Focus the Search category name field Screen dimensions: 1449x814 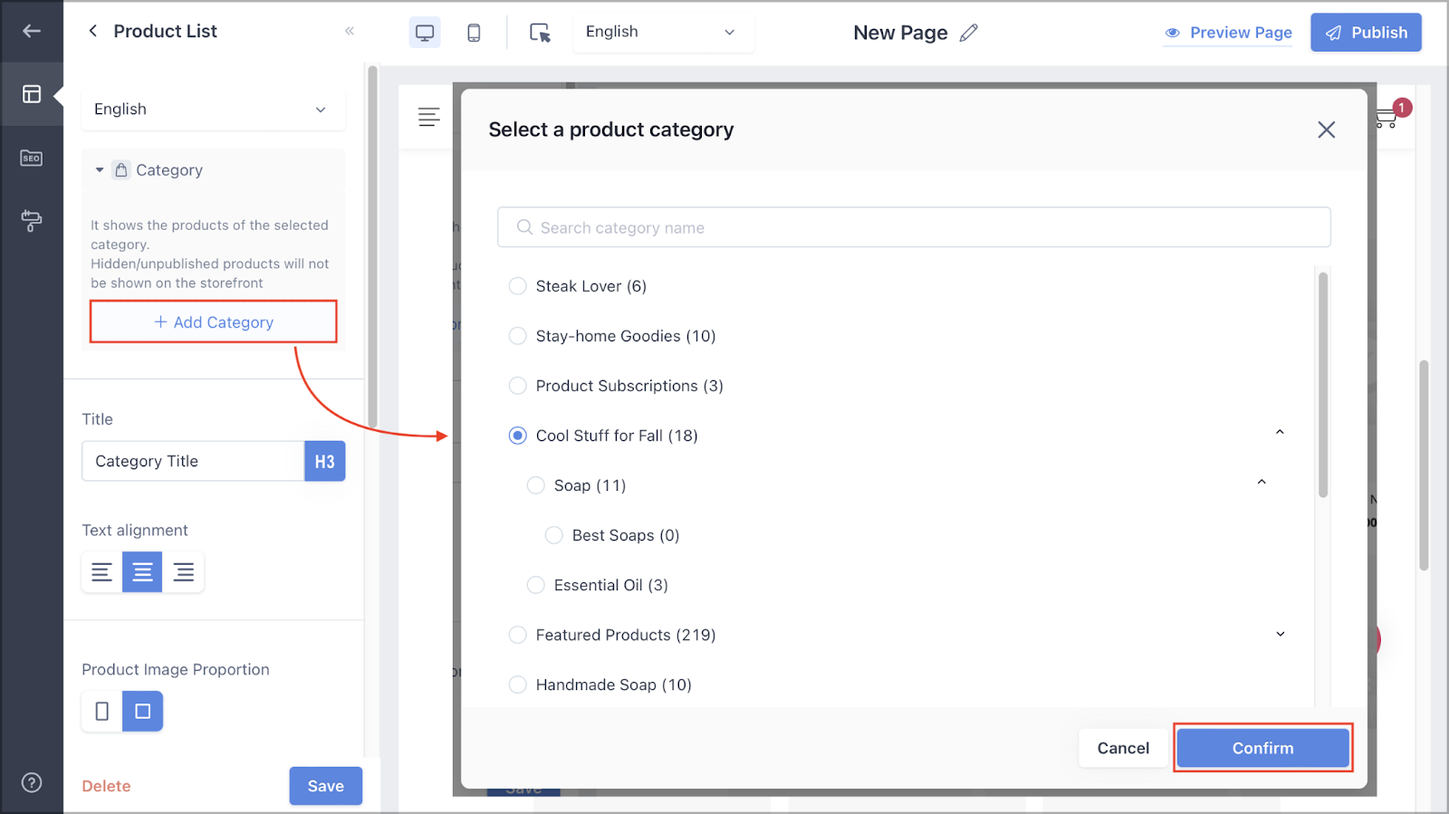[914, 227]
